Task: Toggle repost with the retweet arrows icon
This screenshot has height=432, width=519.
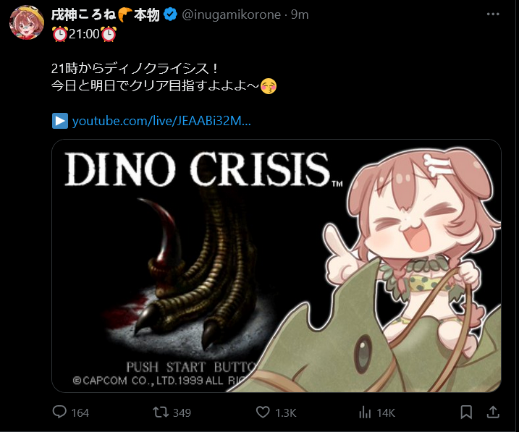Action: pyautogui.click(x=161, y=412)
